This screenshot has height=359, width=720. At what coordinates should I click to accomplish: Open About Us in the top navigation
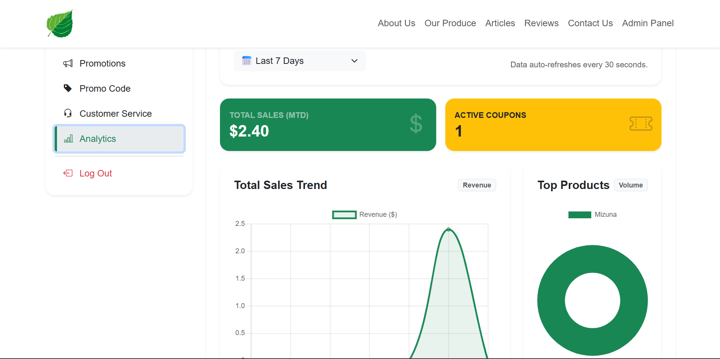pyautogui.click(x=396, y=23)
